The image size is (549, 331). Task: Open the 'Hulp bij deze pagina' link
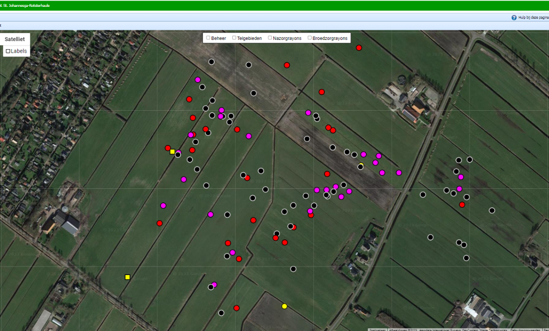point(533,18)
